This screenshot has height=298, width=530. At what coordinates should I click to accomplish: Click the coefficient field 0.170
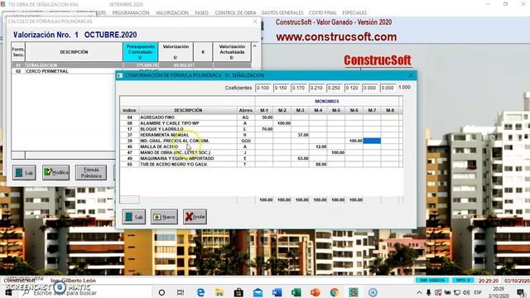coord(299,88)
